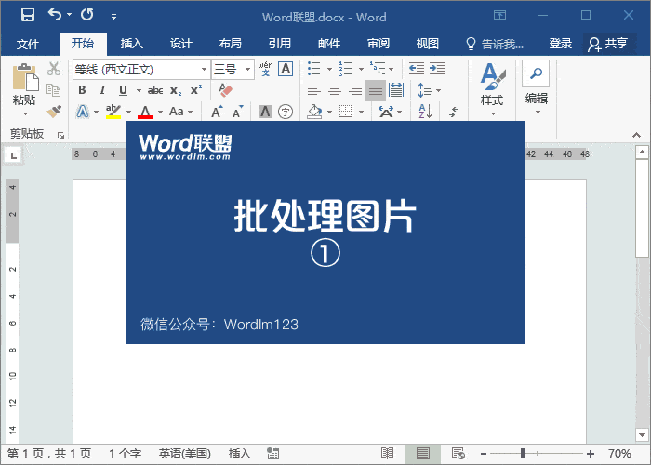Switch to the 插入 tab
Viewport: 651px width, 465px height.
[132, 43]
